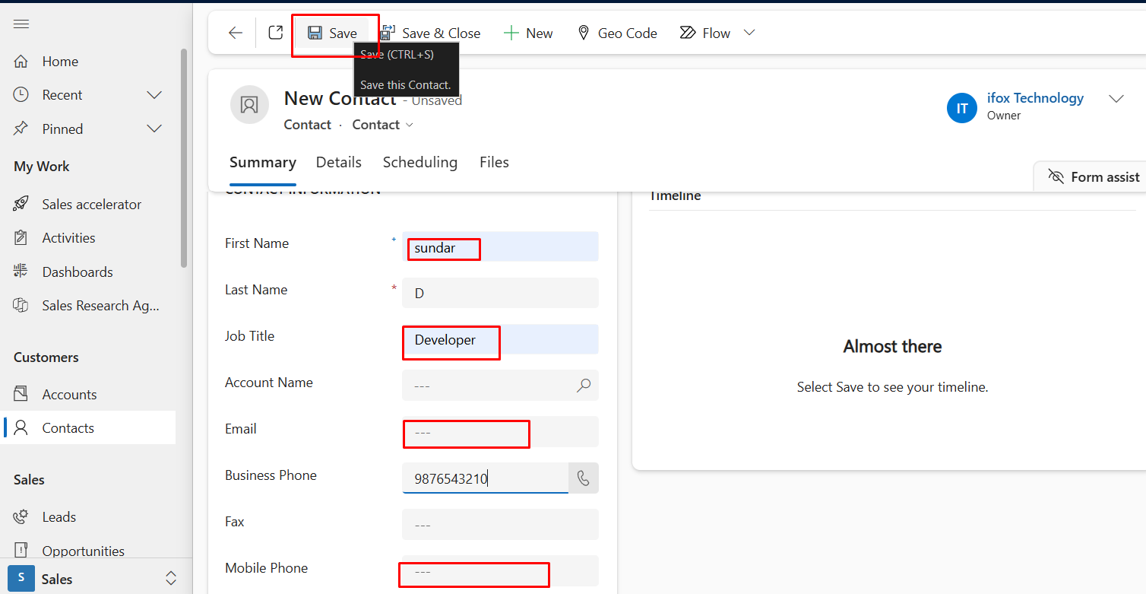Expand the Pinned section chevron
This screenshot has width=1146, height=594.
(x=154, y=129)
